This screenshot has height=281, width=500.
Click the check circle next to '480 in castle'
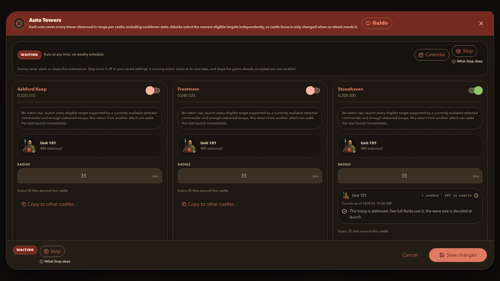tap(476, 195)
